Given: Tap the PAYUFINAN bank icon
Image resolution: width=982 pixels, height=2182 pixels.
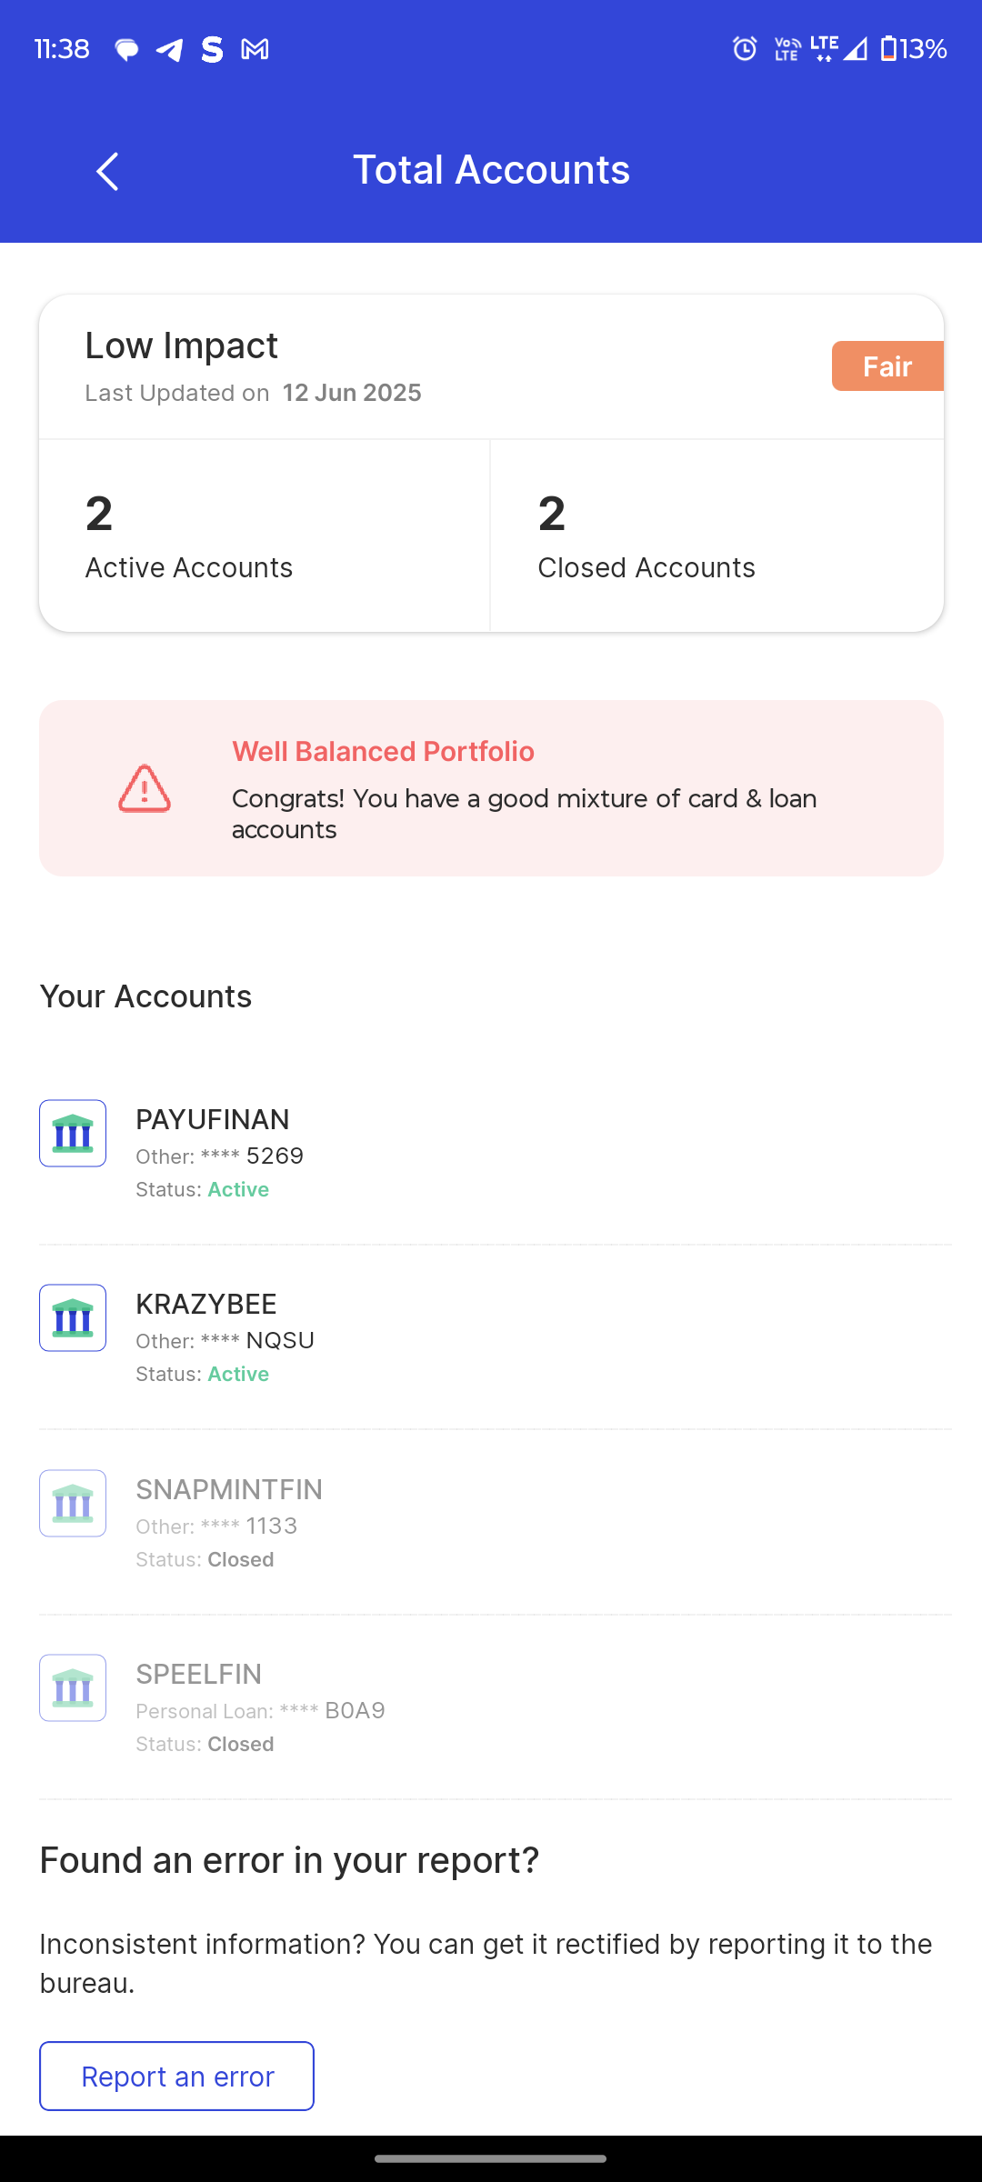Looking at the screenshot, I should (73, 1134).
